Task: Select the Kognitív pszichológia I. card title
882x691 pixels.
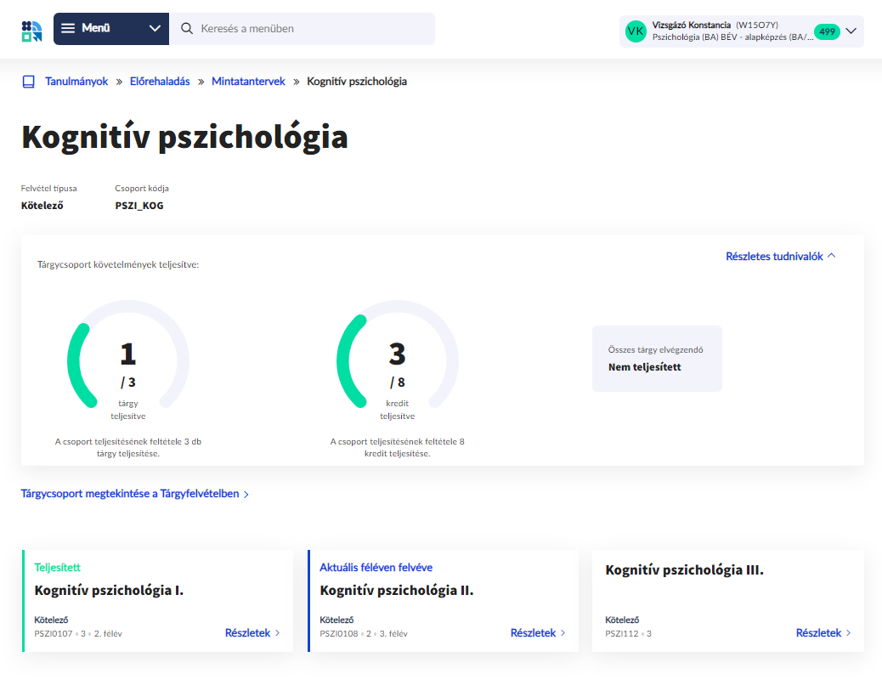Action: click(x=109, y=590)
